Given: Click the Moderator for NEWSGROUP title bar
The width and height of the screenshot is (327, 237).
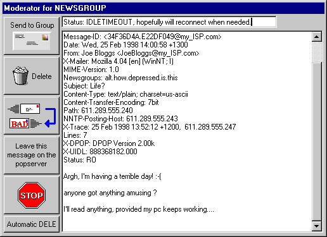Looking at the screenshot, I should tap(163, 8).
